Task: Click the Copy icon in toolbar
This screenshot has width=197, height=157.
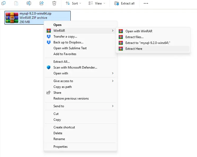Action: [3, 3]
